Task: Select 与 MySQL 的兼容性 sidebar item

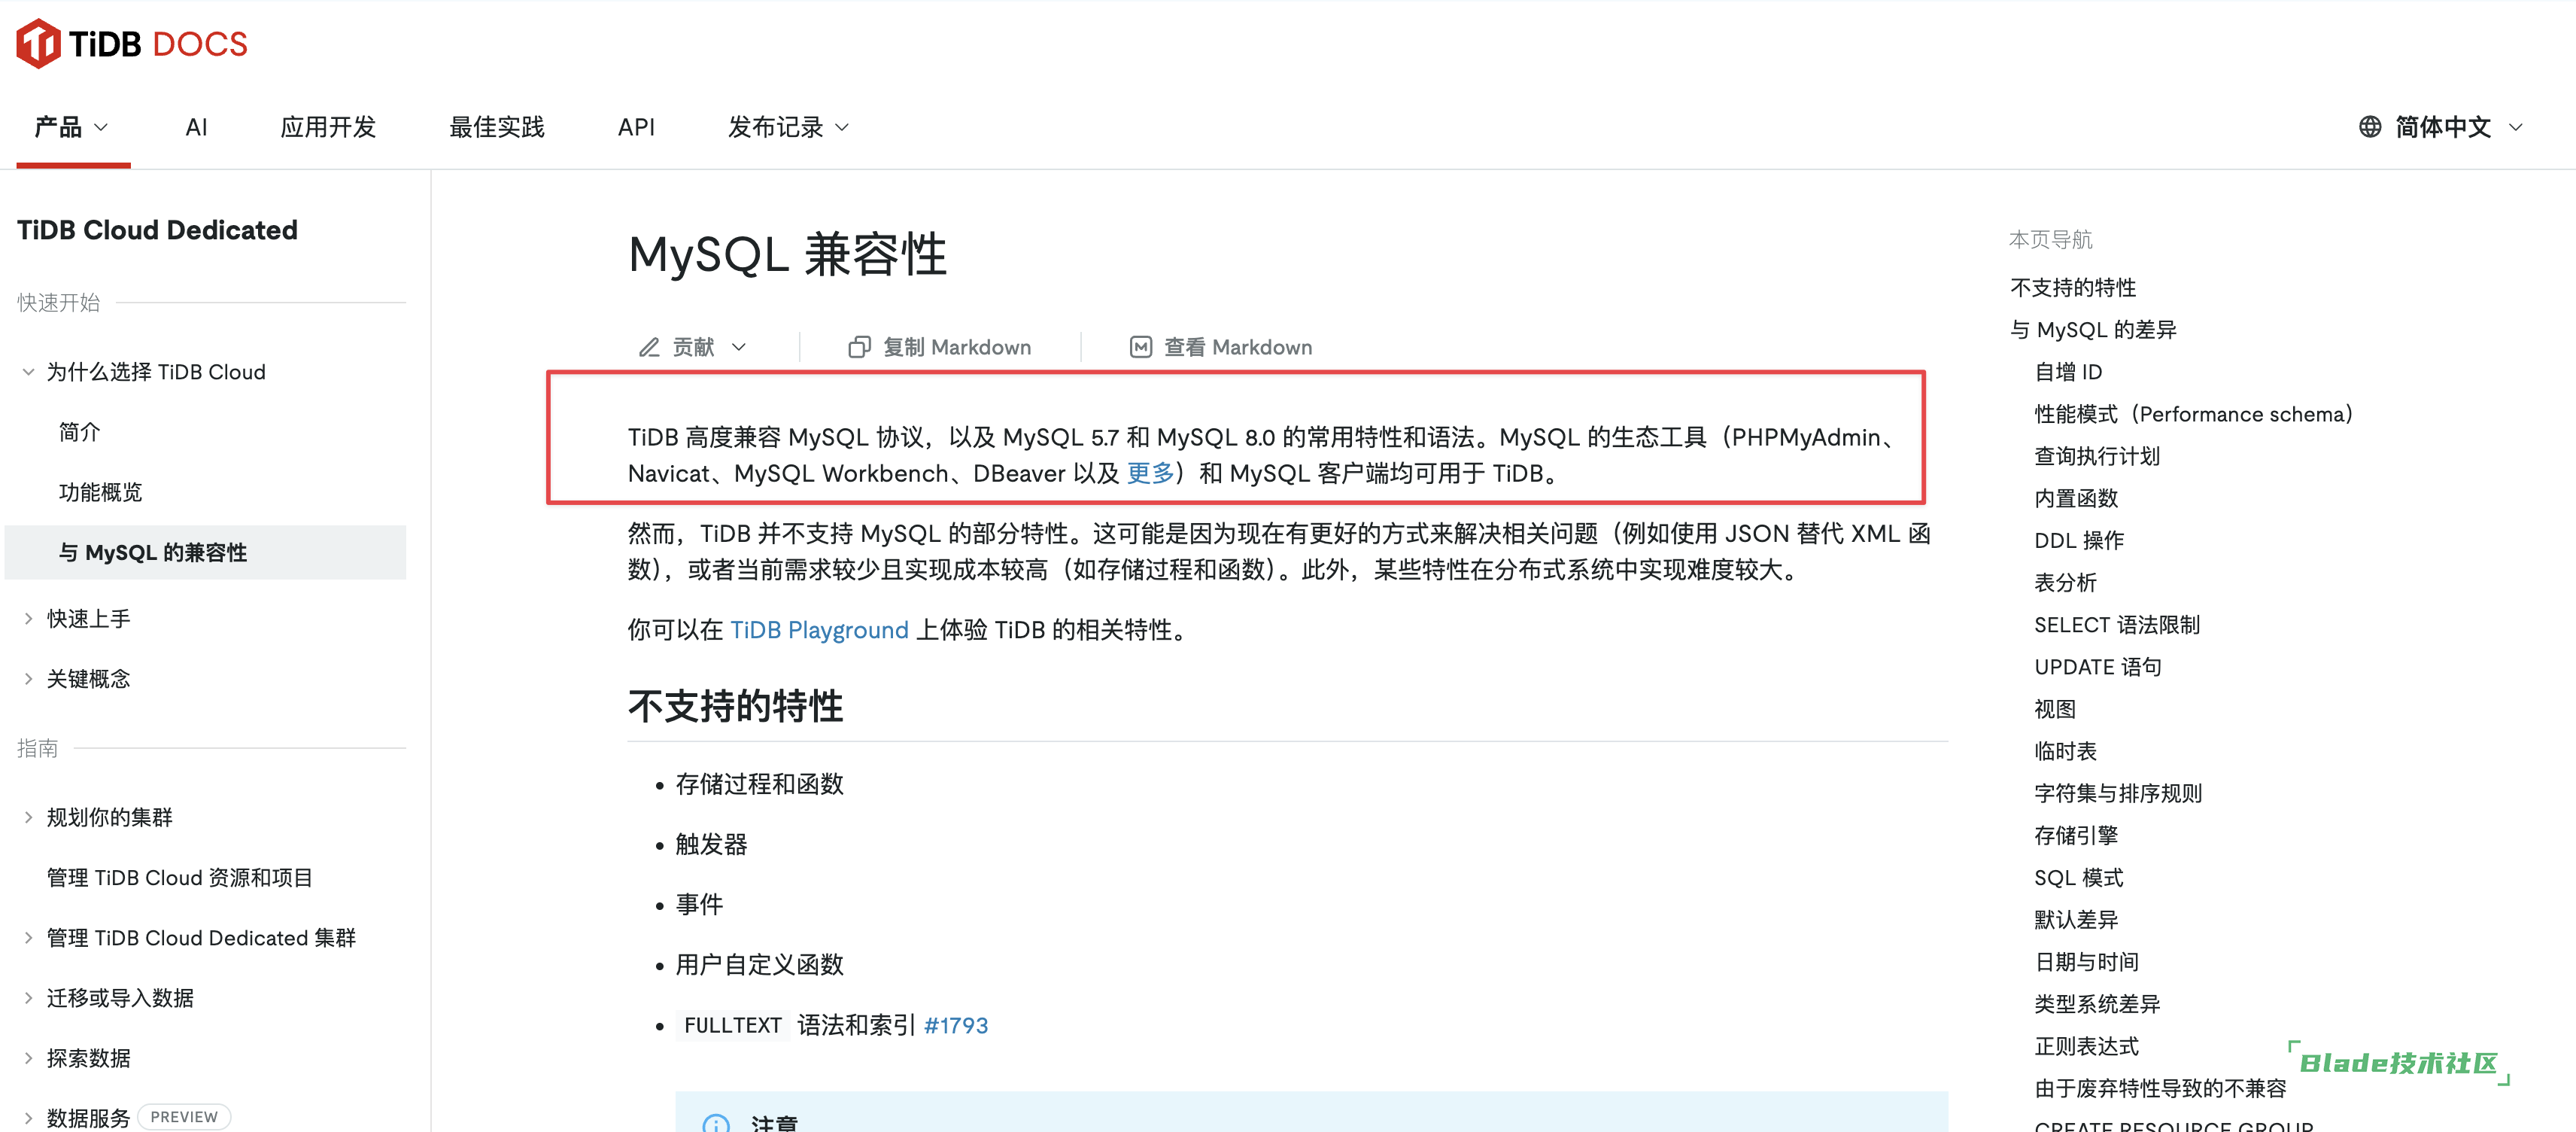Action: [x=205, y=552]
